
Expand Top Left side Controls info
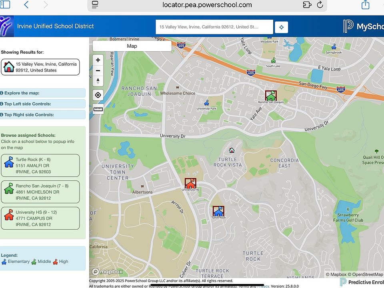42,104
